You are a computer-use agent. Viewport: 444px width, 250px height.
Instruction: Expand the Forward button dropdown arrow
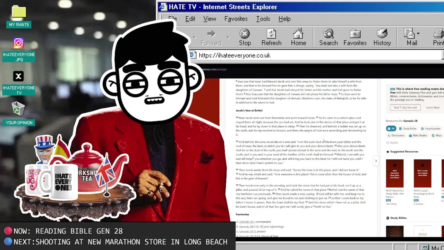click(x=228, y=37)
